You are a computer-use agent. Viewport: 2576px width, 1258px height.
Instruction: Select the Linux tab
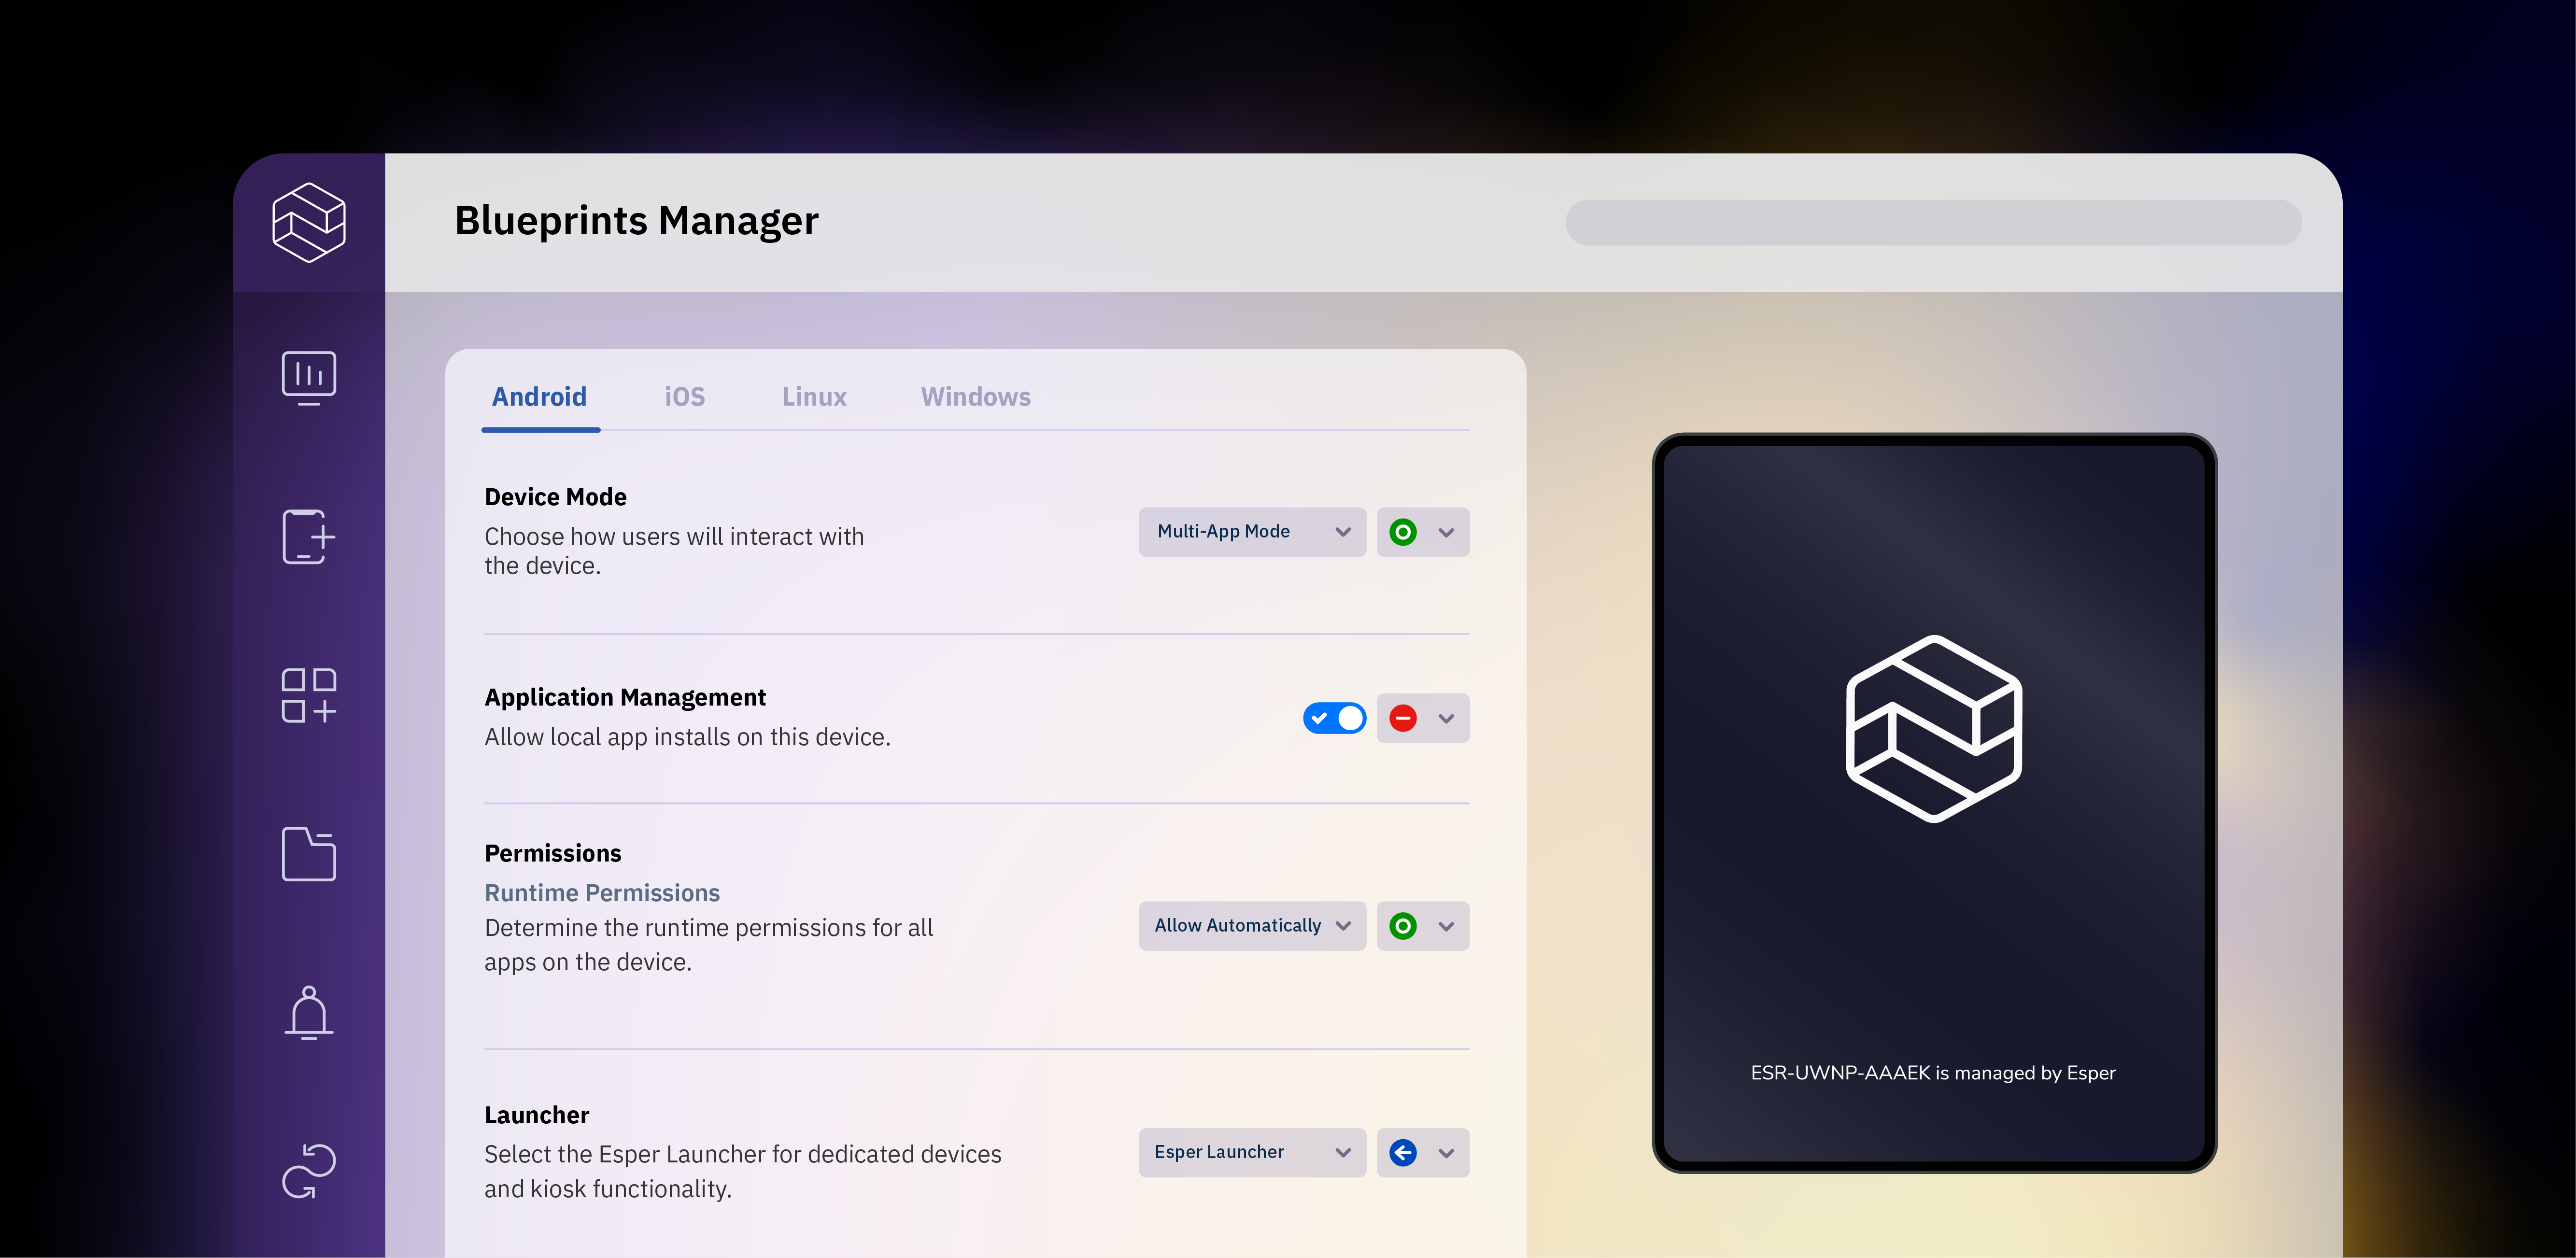tap(814, 397)
